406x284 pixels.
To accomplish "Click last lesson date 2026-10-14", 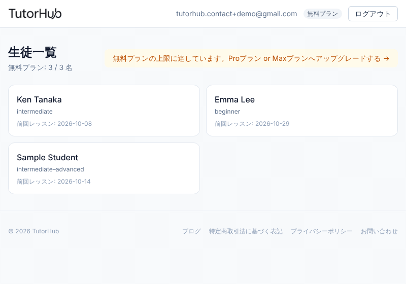I will click(74, 182).
